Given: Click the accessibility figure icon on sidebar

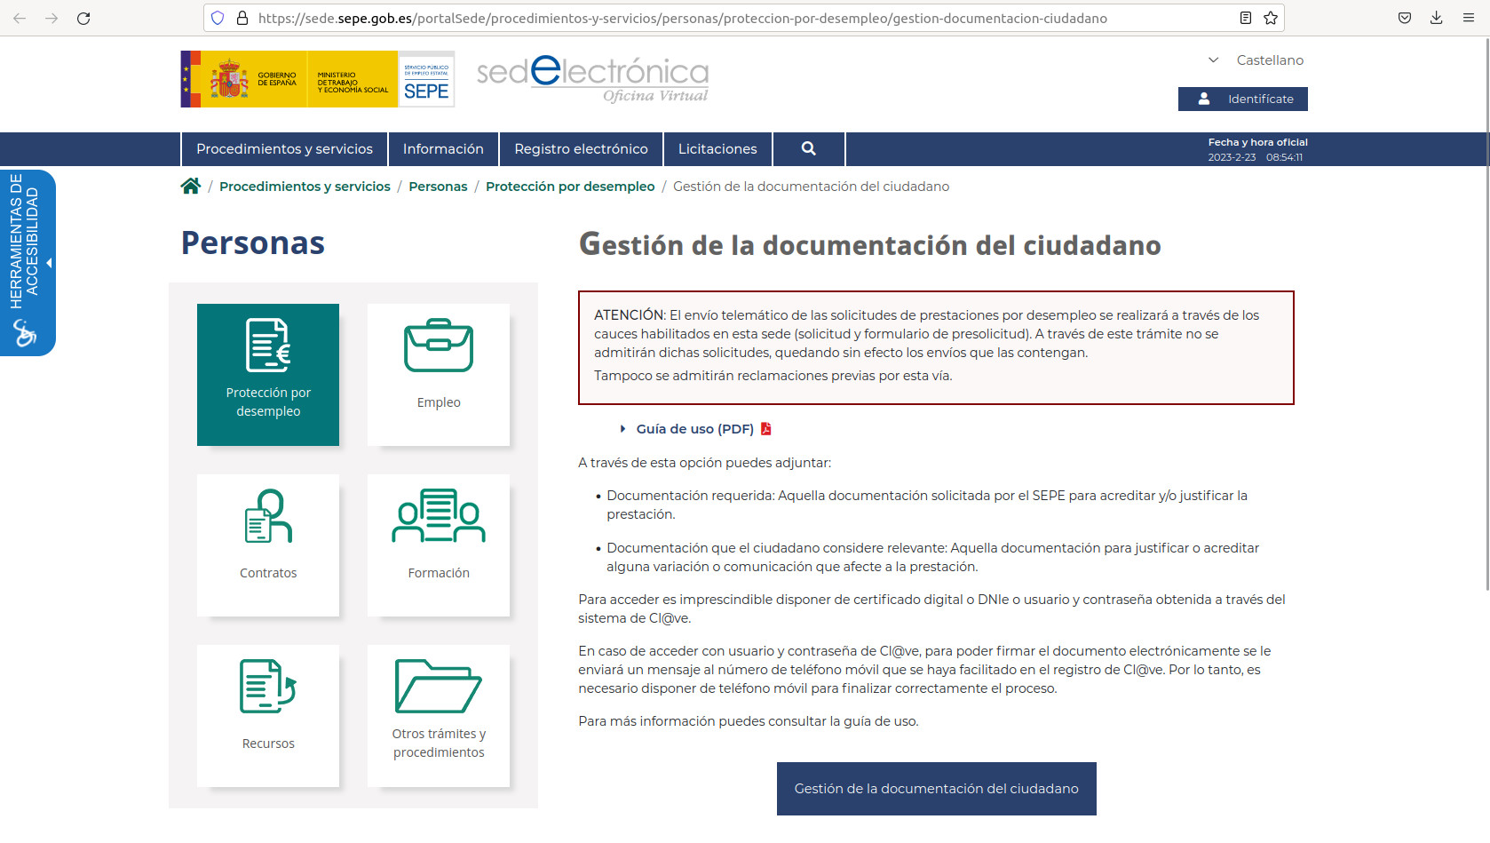Looking at the screenshot, I should [25, 333].
